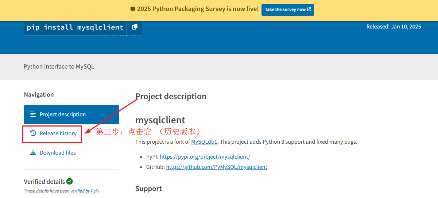Click the Project description heading
The width and height of the screenshot is (438, 198).
click(171, 96)
